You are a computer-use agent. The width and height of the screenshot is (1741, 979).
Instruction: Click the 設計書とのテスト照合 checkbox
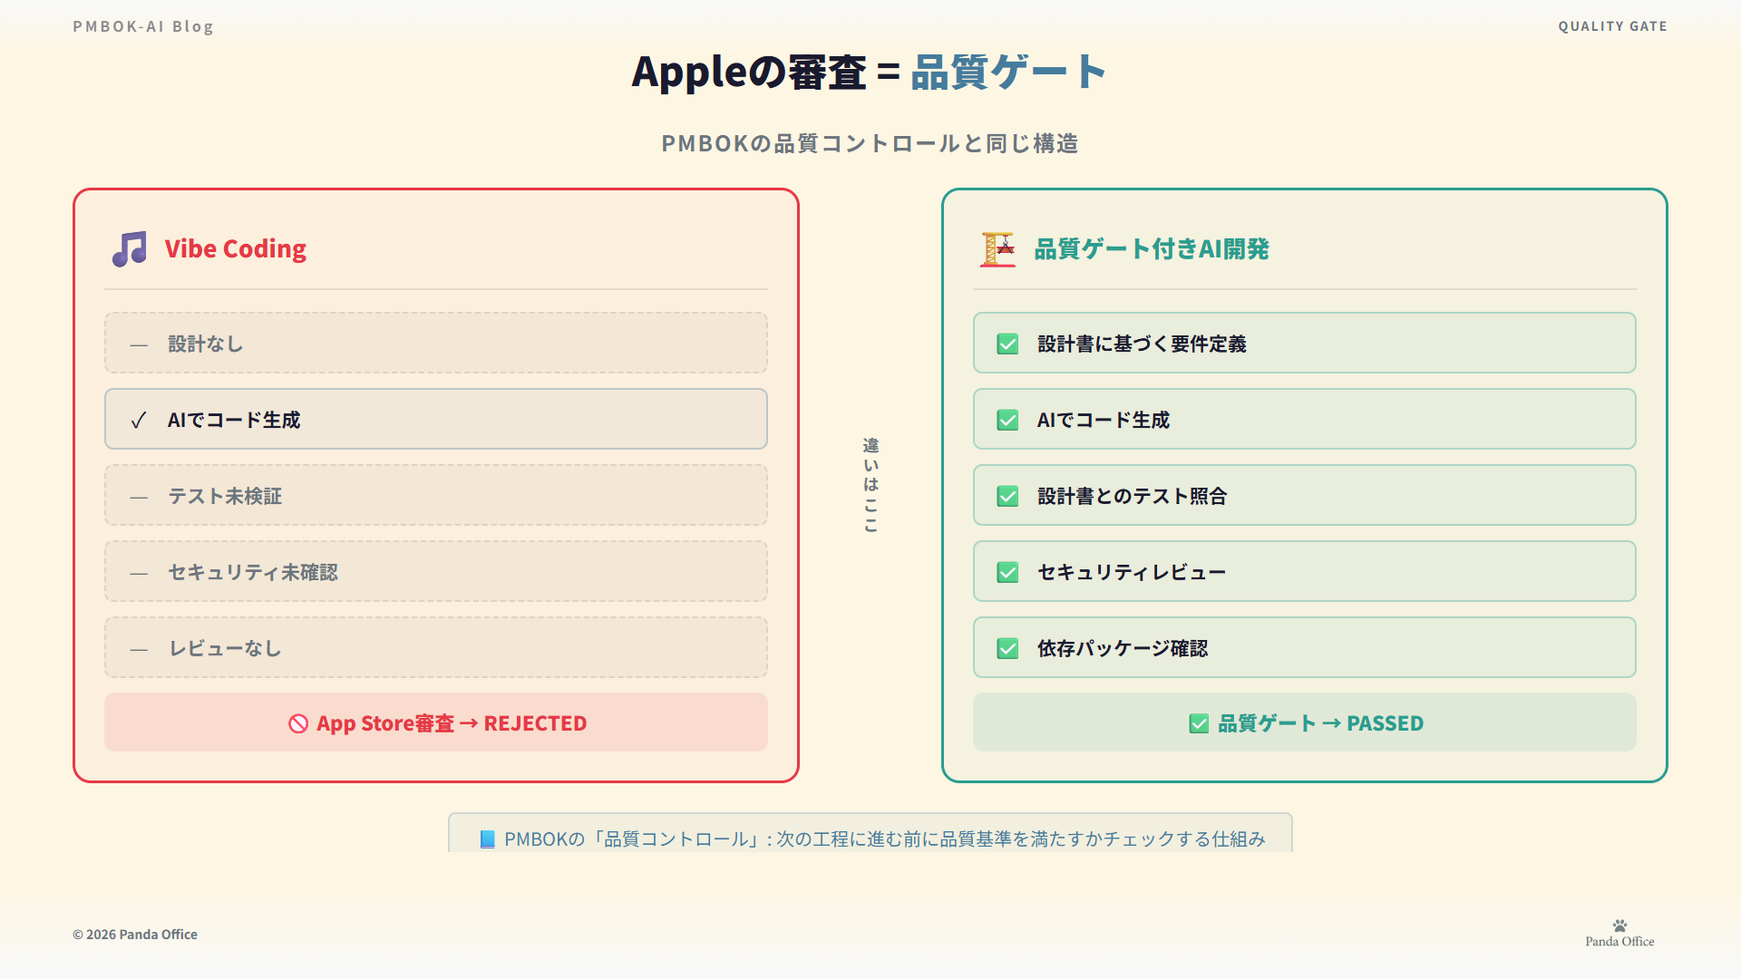click(x=1007, y=497)
